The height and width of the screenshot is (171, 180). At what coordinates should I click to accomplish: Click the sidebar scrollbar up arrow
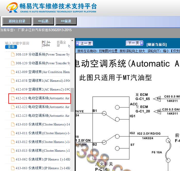pyautogui.click(x=72, y=40)
